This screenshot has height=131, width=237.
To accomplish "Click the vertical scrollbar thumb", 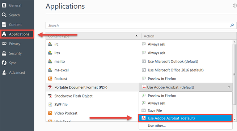I will pyautogui.click(x=234, y=74).
